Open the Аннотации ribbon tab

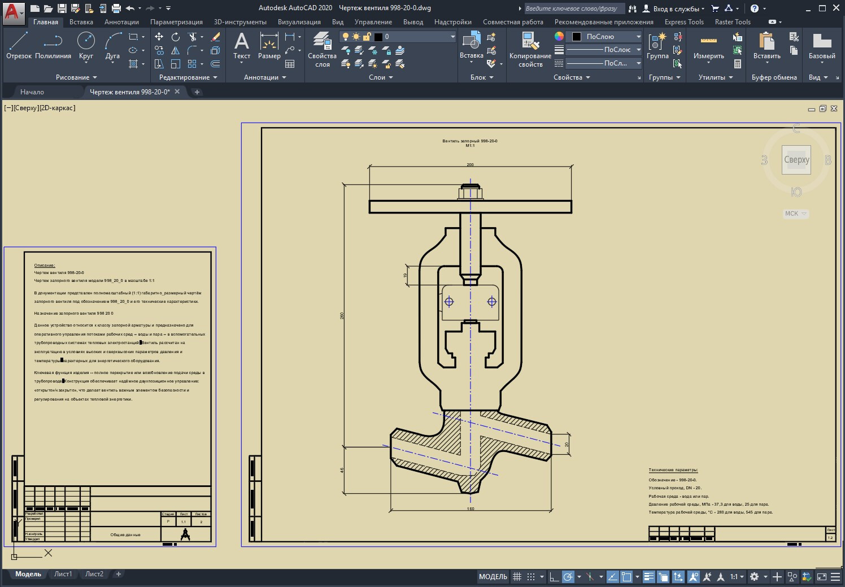(x=121, y=22)
